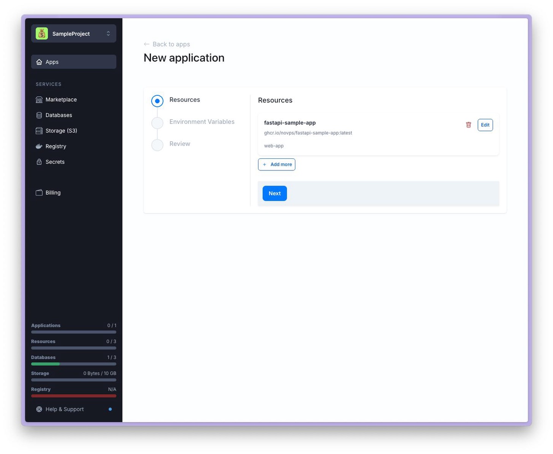Delete fastapi-sample-app with the trash icon
Image resolution: width=553 pixels, height=454 pixels.
[x=468, y=125]
